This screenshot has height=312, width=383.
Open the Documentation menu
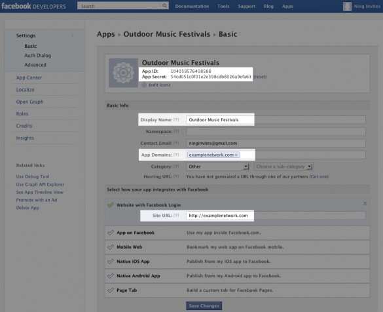pyautogui.click(x=192, y=7)
